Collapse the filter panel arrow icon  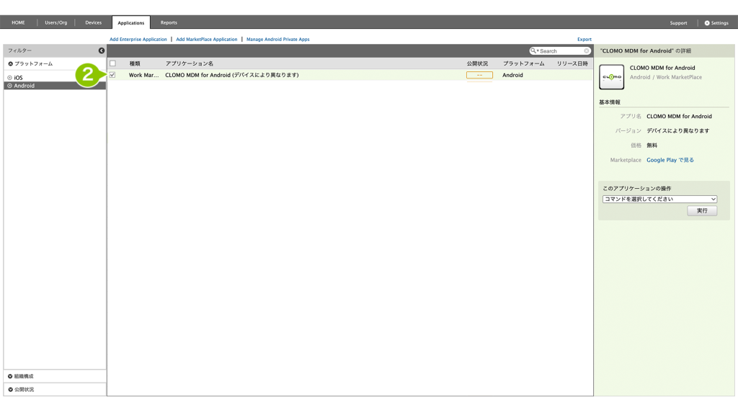[x=101, y=50]
